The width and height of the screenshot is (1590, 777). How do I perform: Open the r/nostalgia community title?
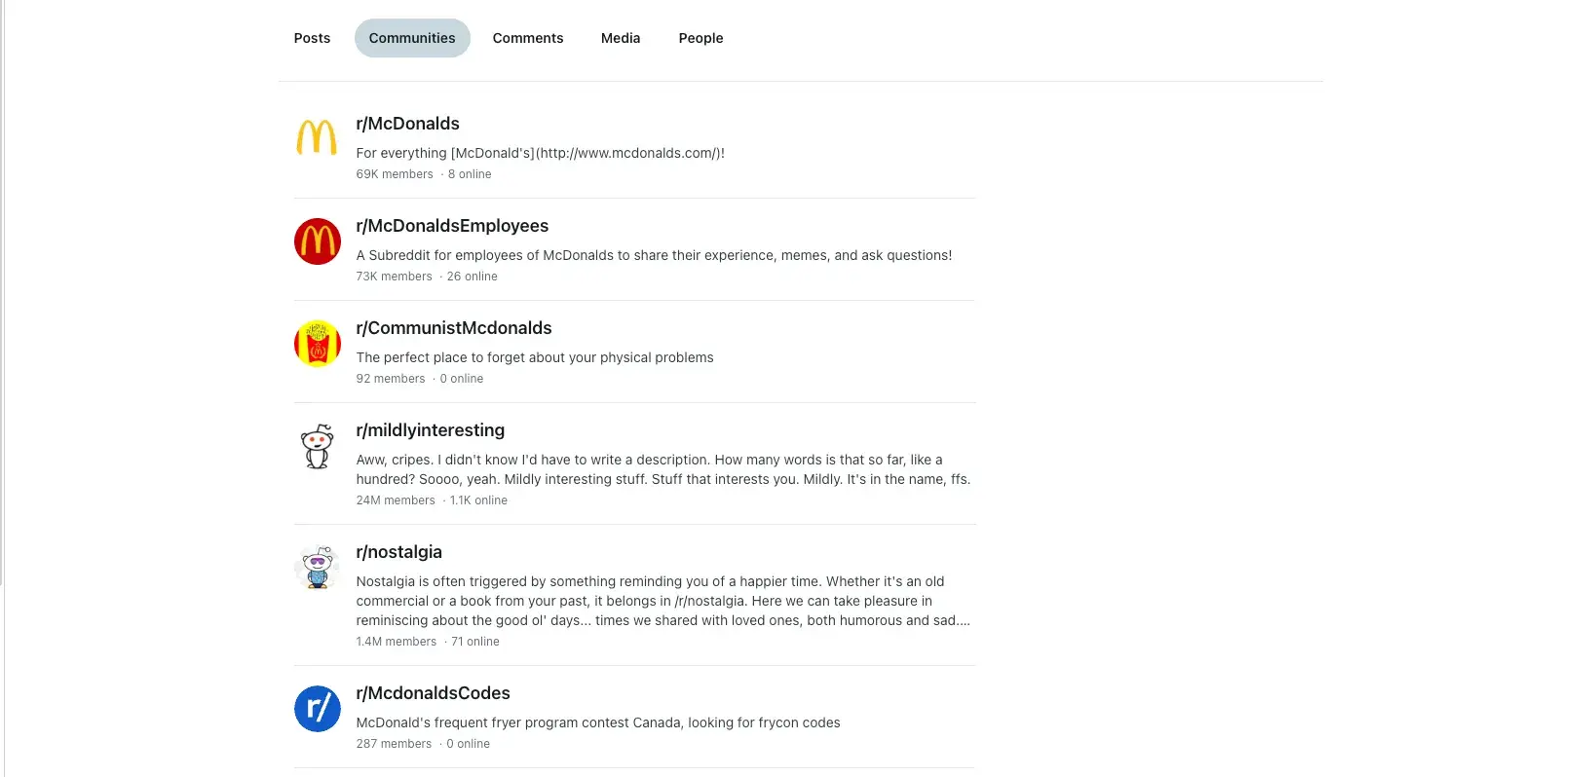tap(399, 552)
